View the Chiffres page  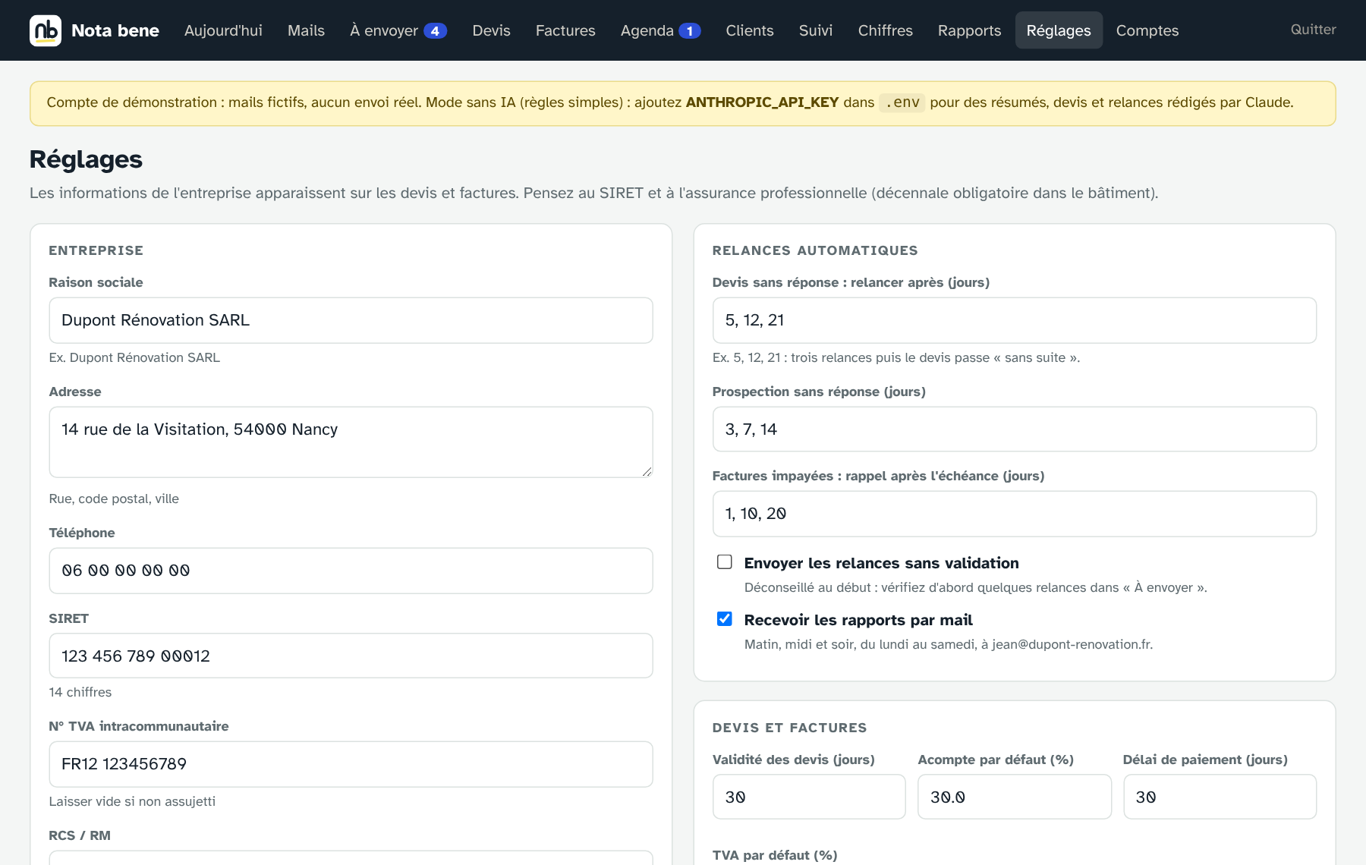point(885,30)
